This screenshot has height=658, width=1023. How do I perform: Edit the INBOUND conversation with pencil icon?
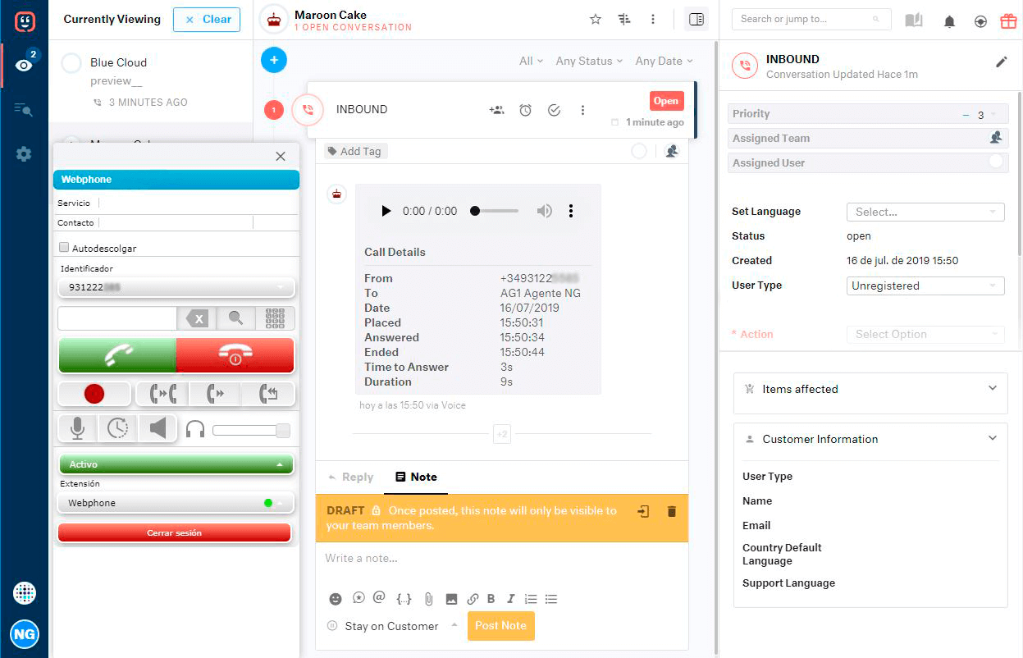tap(1001, 62)
